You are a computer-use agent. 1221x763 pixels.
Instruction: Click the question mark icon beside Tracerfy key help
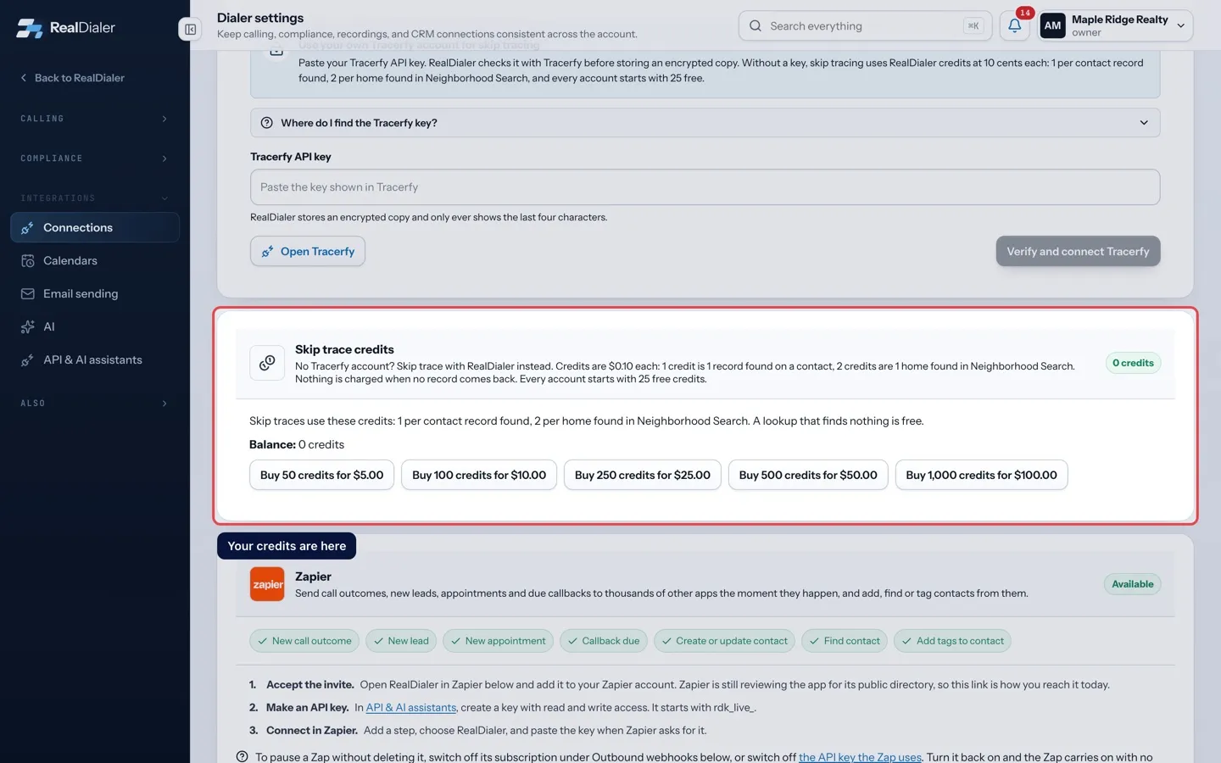[266, 123]
